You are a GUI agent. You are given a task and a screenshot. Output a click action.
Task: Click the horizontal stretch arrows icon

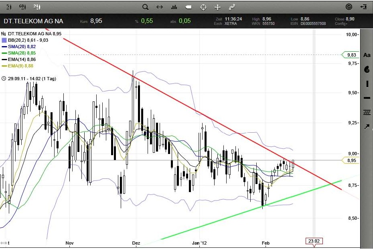pyautogui.click(x=160, y=7)
